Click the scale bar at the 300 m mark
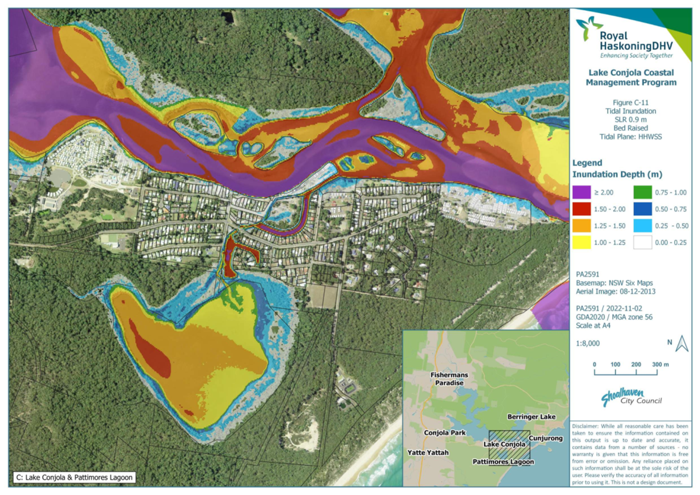This screenshot has width=700, height=495. [657, 372]
